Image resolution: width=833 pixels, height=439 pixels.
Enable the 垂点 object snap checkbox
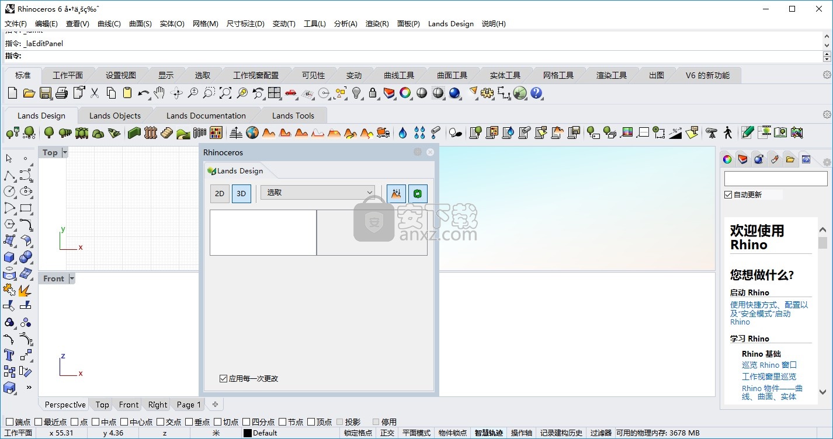pyautogui.click(x=189, y=421)
